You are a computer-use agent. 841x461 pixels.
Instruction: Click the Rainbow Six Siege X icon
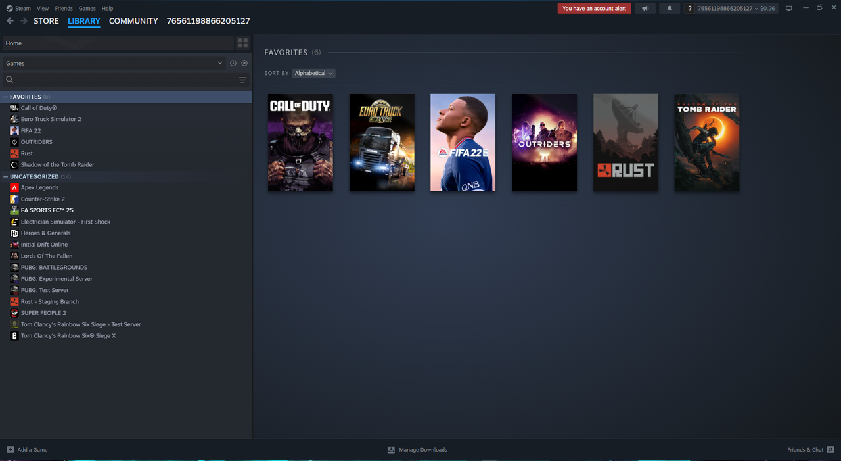[x=14, y=335]
